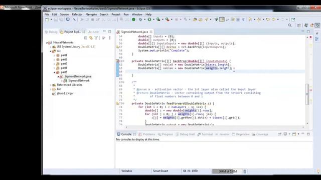Toggle Mark Occurrences in the toolbar
The image size is (321, 180).
tap(222, 19)
